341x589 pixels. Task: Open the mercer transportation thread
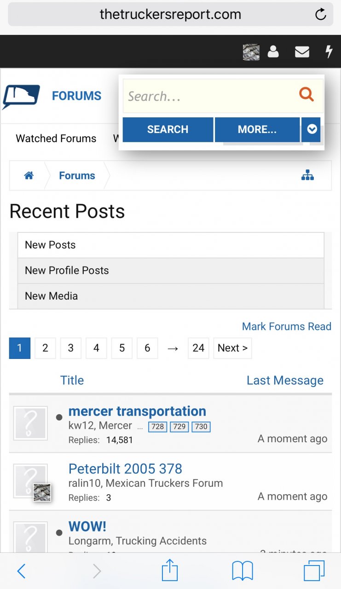click(x=137, y=411)
